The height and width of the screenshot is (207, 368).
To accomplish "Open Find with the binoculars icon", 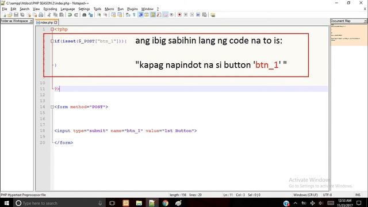I will (85, 15).
